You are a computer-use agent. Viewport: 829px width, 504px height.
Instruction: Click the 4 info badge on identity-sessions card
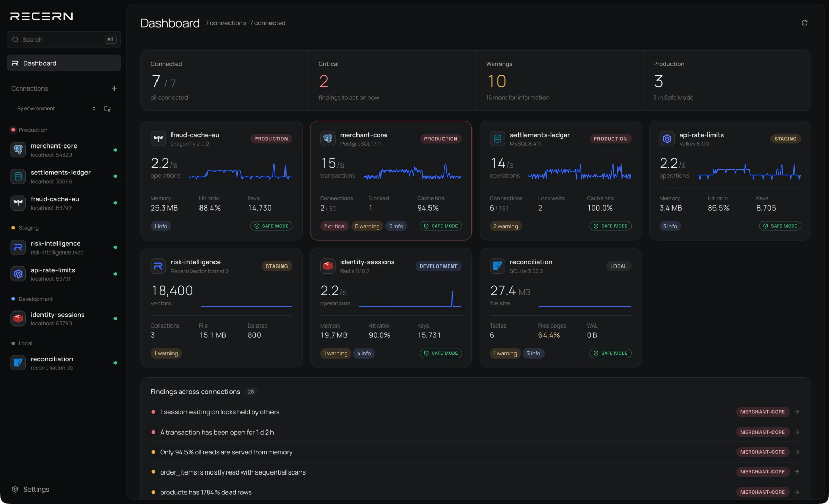tap(364, 353)
